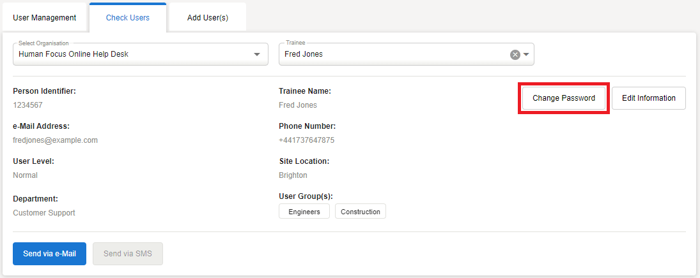The width and height of the screenshot is (700, 278).
Task: Click the Send via SMS button
Action: pos(128,254)
